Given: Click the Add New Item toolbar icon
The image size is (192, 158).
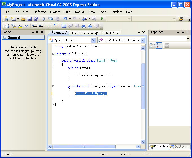Looking at the screenshot, I should (x=14, y=19).
